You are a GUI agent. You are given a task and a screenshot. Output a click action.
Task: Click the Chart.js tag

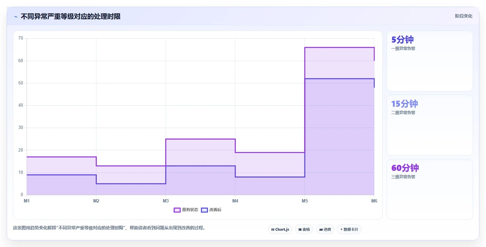click(280, 229)
